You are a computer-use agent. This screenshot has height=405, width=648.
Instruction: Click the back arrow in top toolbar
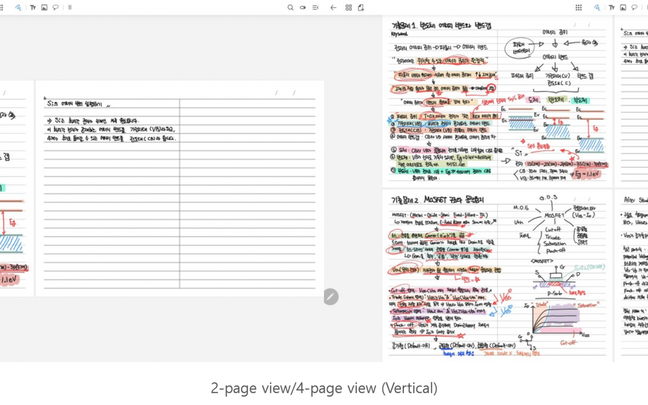coord(334,7)
